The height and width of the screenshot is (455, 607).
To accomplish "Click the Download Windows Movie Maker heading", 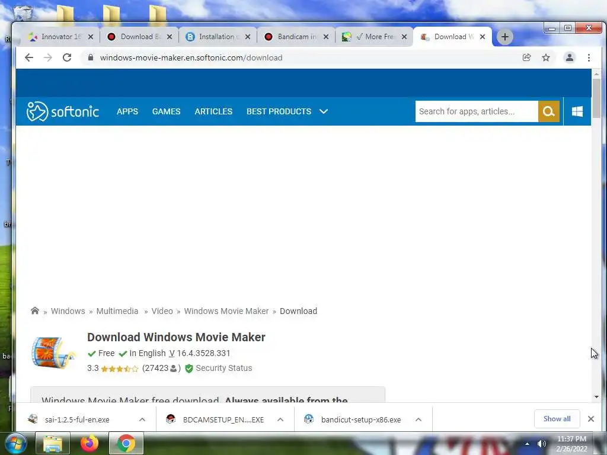I will (176, 337).
